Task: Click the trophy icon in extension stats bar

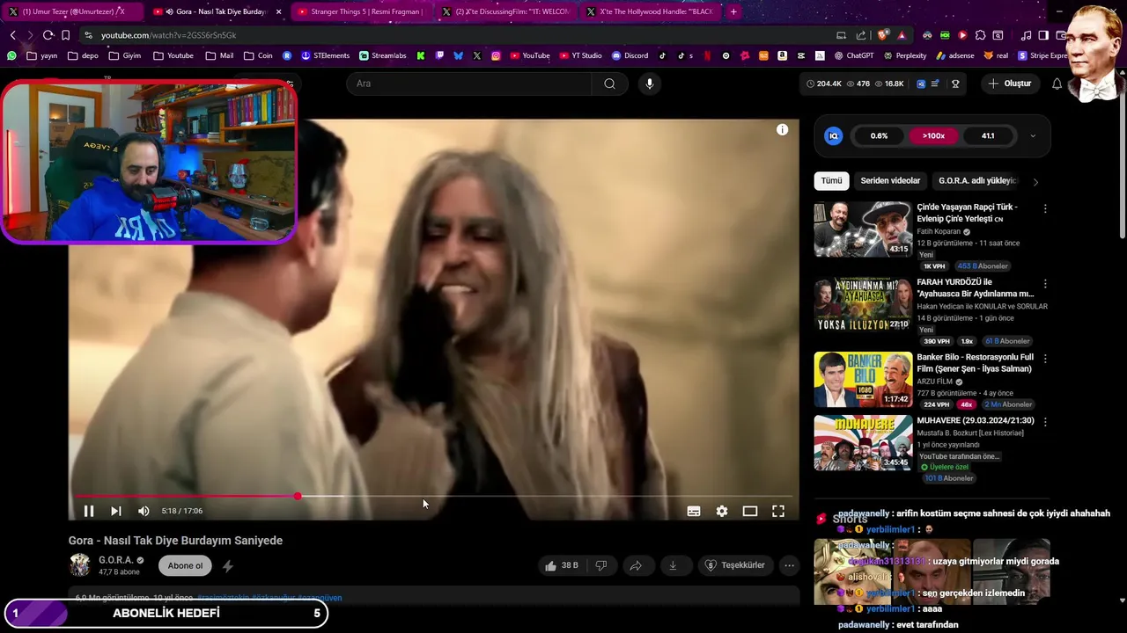Action: tap(955, 84)
